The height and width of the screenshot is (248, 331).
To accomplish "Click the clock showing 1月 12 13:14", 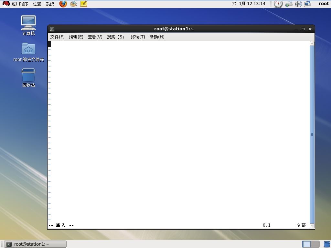I will click(249, 4).
